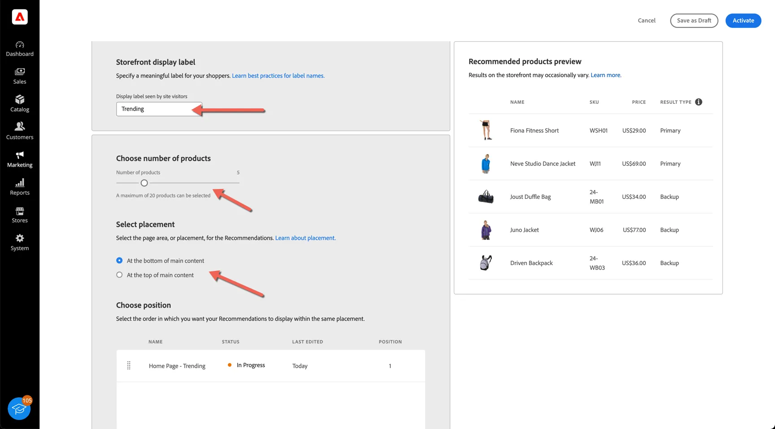Select the Marketing megaphone icon
This screenshot has height=429, width=775.
[20, 155]
